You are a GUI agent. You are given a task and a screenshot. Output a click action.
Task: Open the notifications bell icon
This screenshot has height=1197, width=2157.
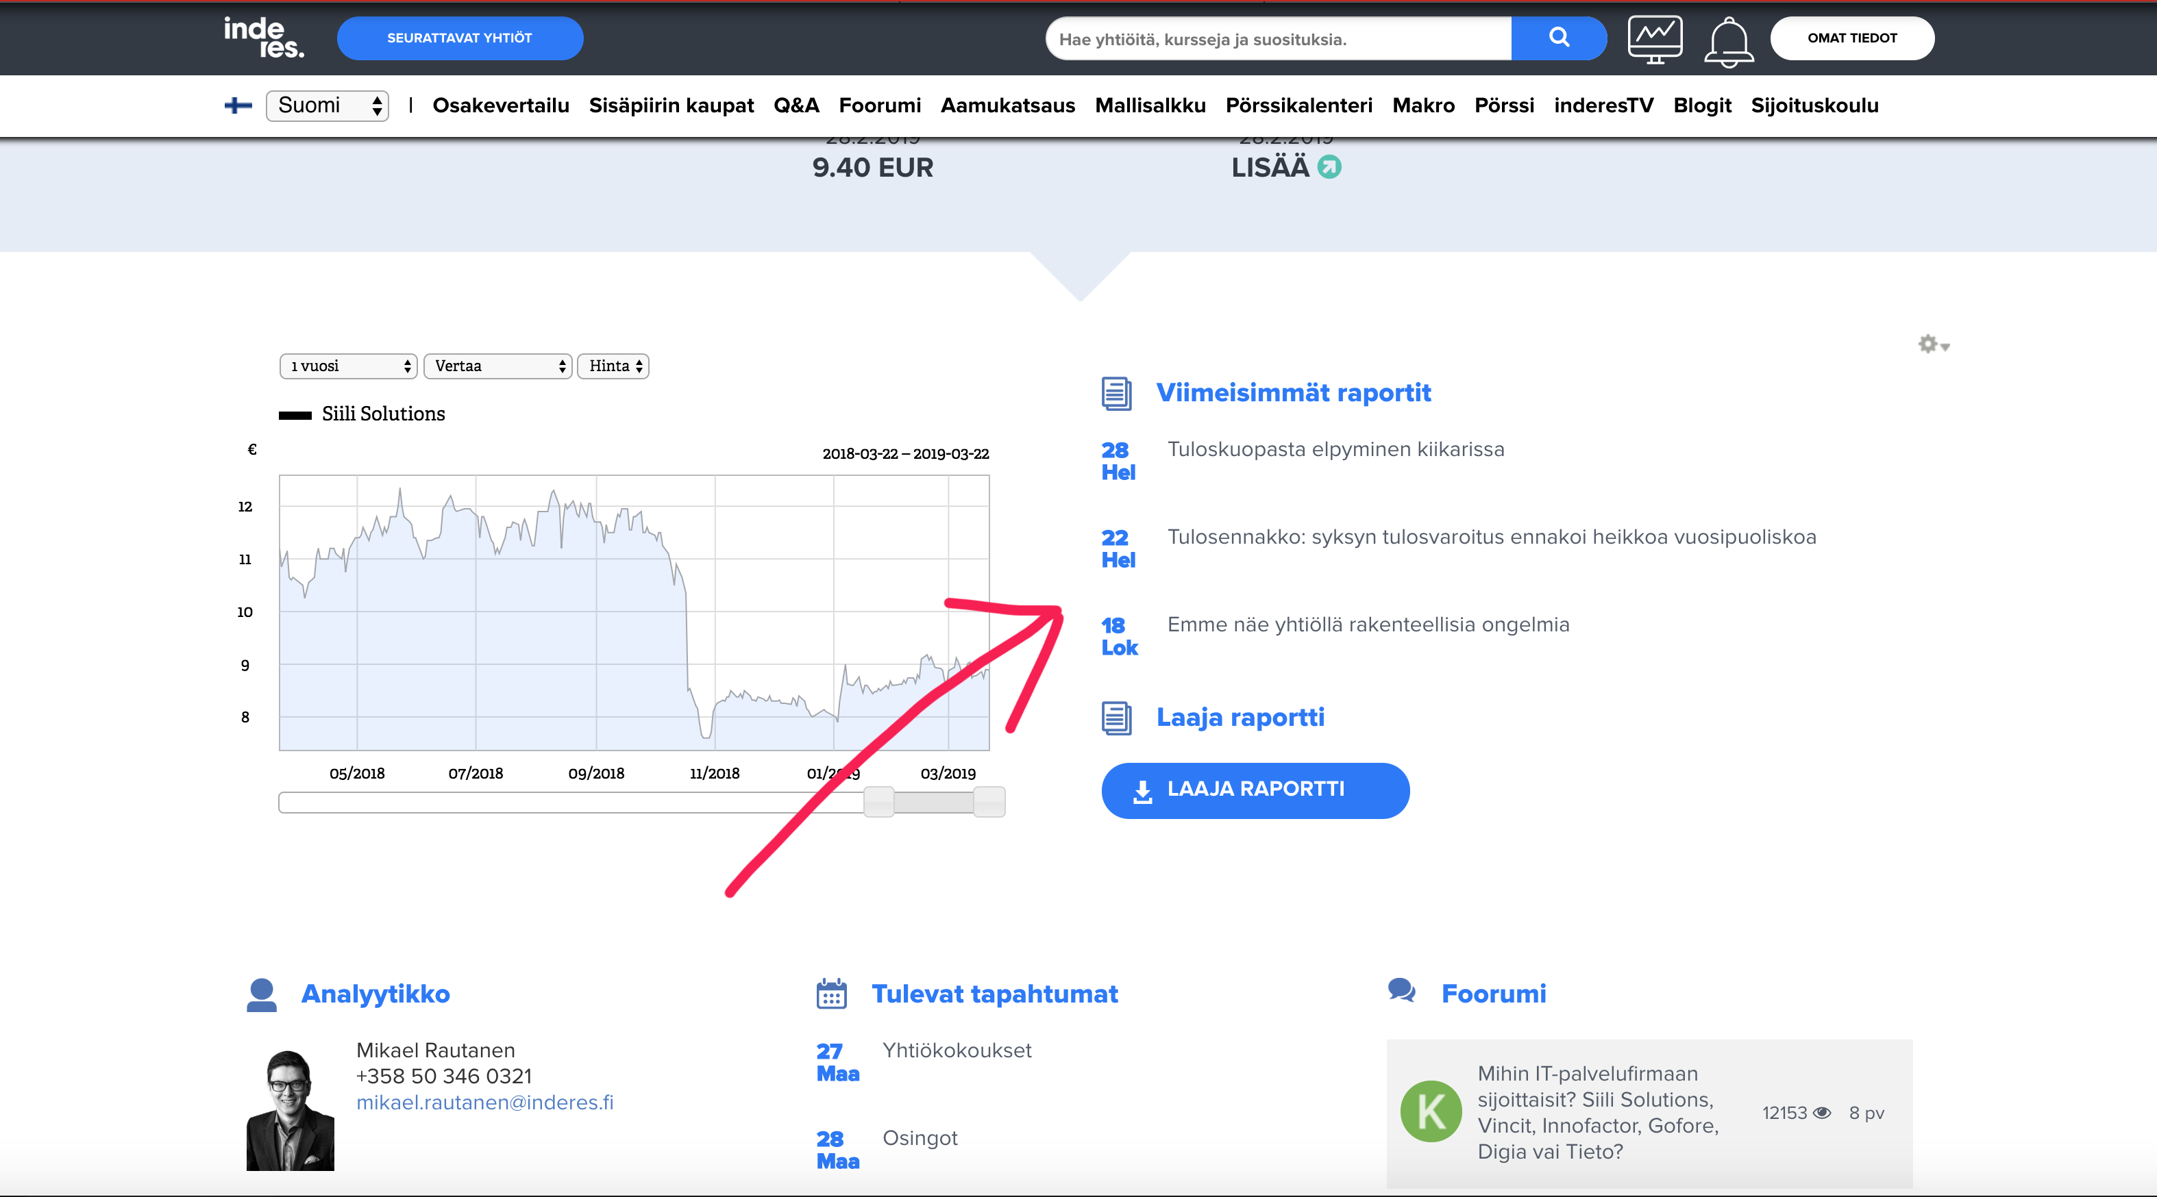coord(1728,42)
